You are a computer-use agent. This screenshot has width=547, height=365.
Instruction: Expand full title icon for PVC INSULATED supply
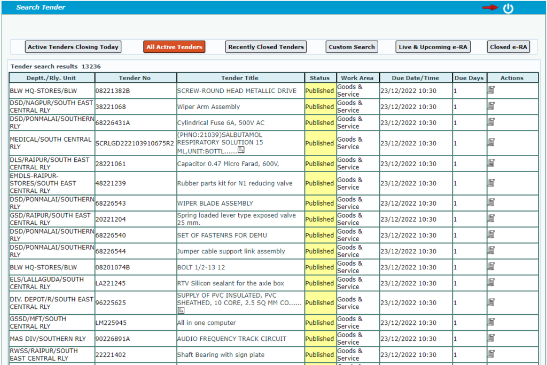tap(181, 310)
